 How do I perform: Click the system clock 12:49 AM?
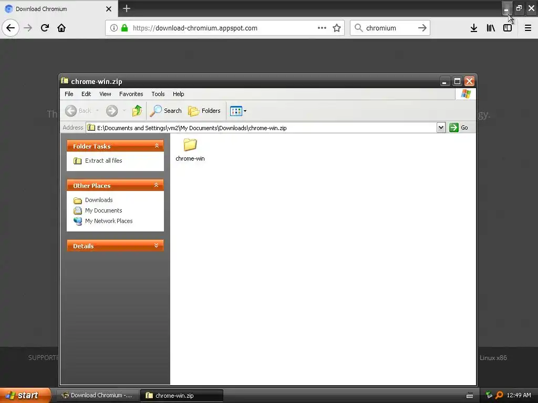click(x=519, y=395)
